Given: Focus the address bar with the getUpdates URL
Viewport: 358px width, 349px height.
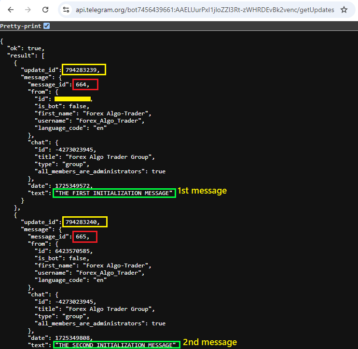Looking at the screenshot, I should click(x=205, y=10).
